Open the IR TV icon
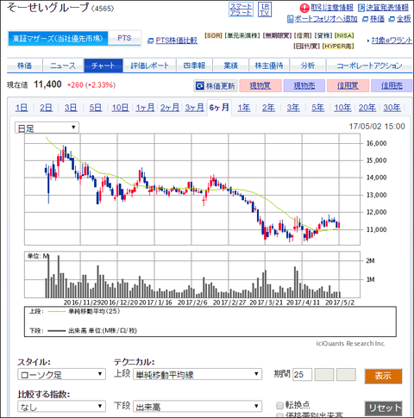 [265, 9]
